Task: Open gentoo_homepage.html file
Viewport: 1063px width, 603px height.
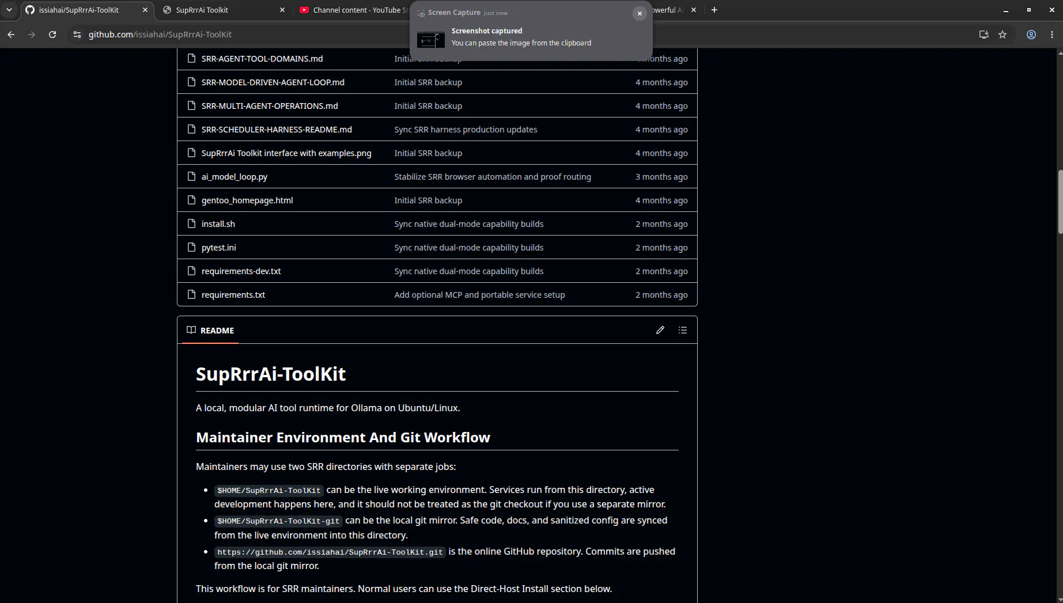Action: pos(247,200)
